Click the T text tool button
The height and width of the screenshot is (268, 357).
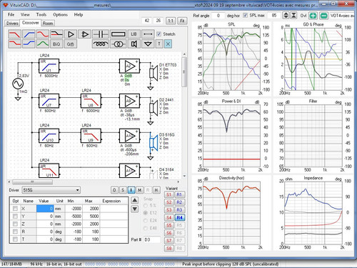click(159, 44)
